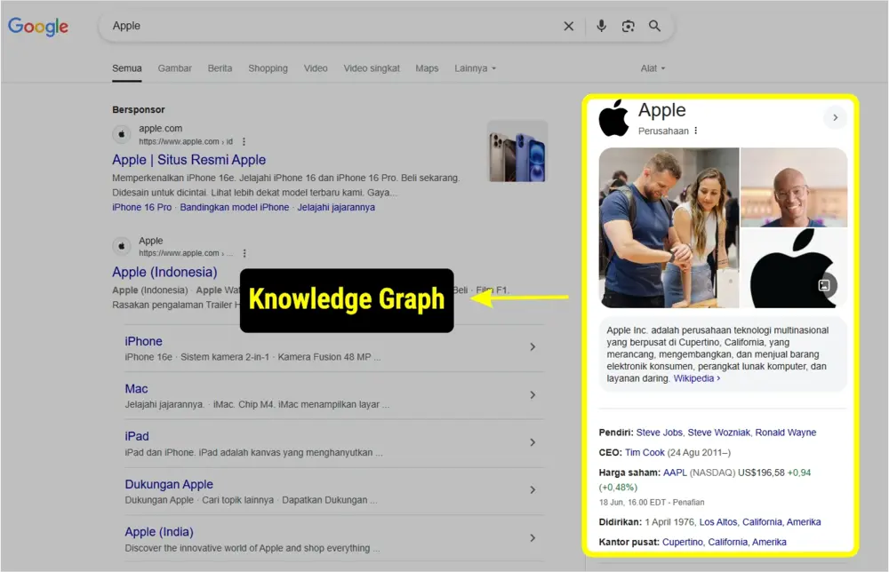Click Apple favicon in second result
The image size is (889, 572).
[121, 246]
